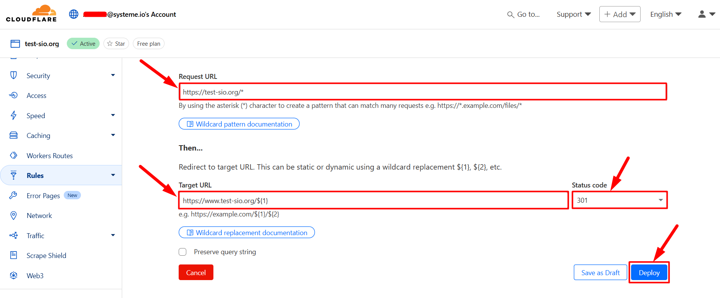Expand the Traffic sidebar section
The width and height of the screenshot is (720, 298).
(x=113, y=235)
